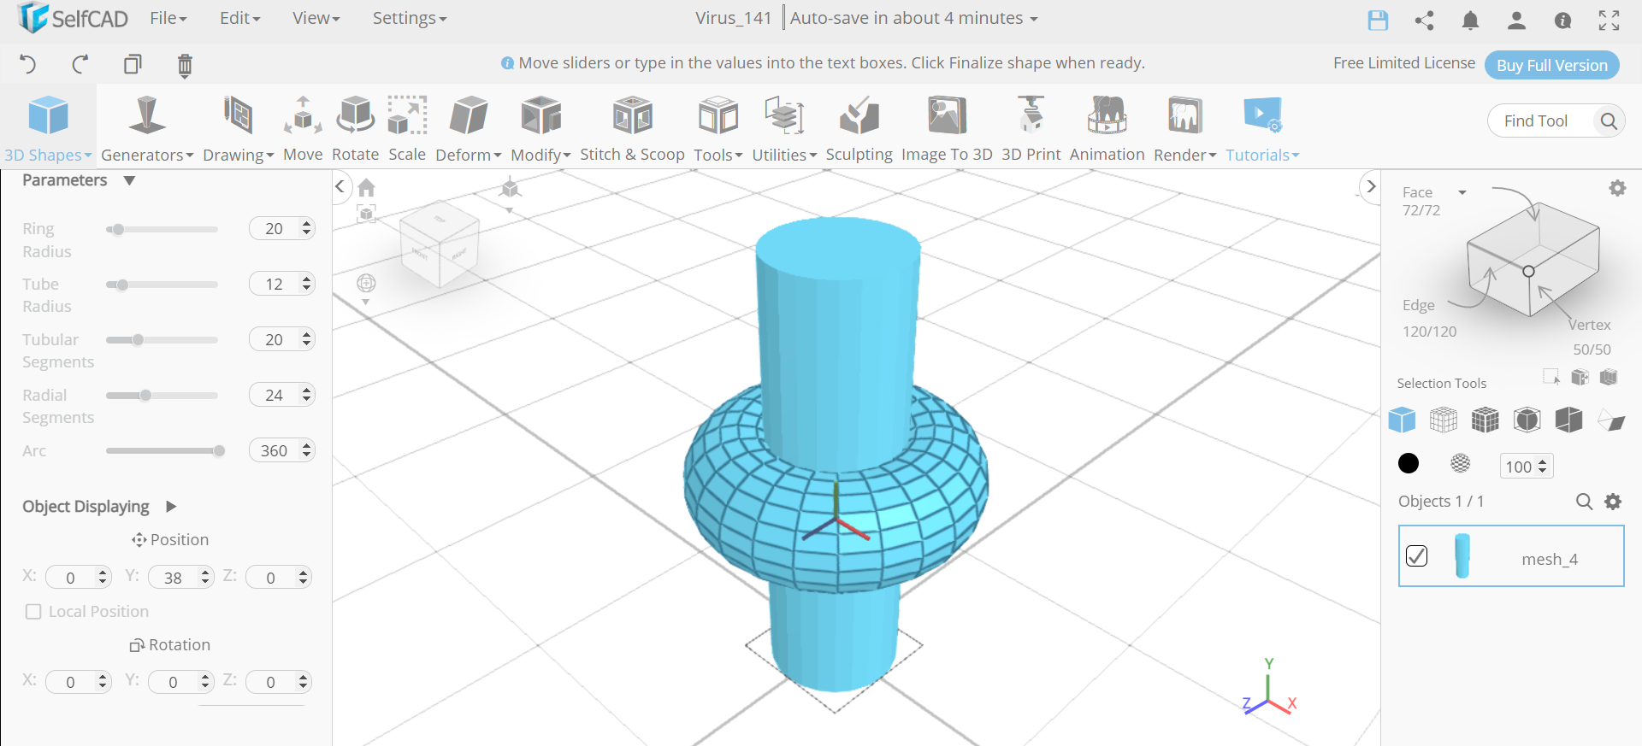The image size is (1642, 746).
Task: Open the Stitch & Scoop tool
Action: [x=632, y=128]
